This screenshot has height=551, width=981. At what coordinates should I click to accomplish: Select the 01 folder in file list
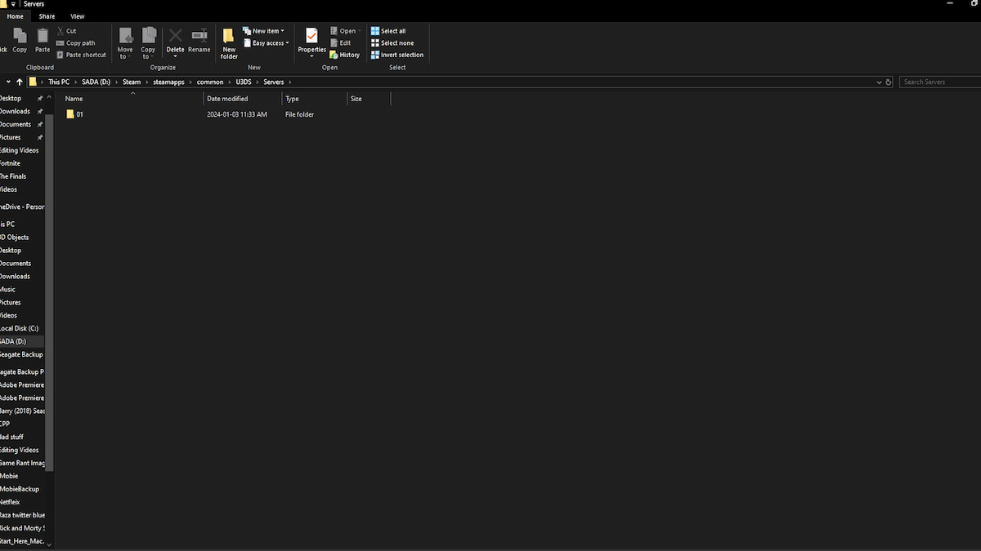coord(79,114)
